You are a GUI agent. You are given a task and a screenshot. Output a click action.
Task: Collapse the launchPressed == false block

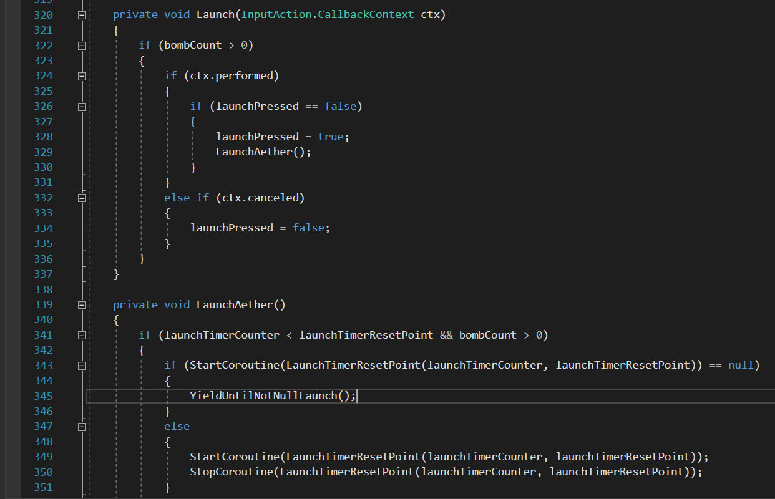tap(82, 107)
